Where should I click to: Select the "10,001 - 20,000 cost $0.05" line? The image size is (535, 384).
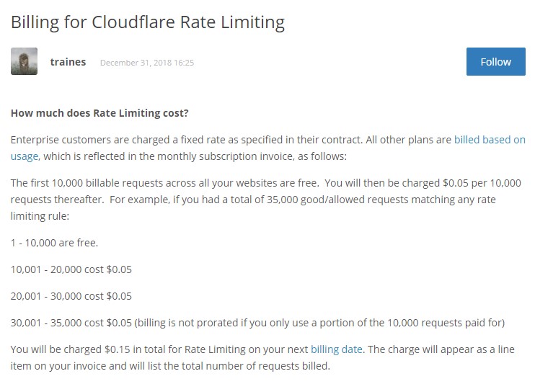(71, 269)
